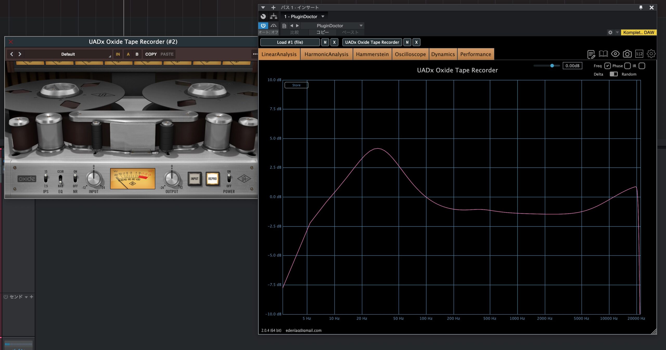Open the Default preset dropdown
666x350 pixels.
tap(68, 54)
